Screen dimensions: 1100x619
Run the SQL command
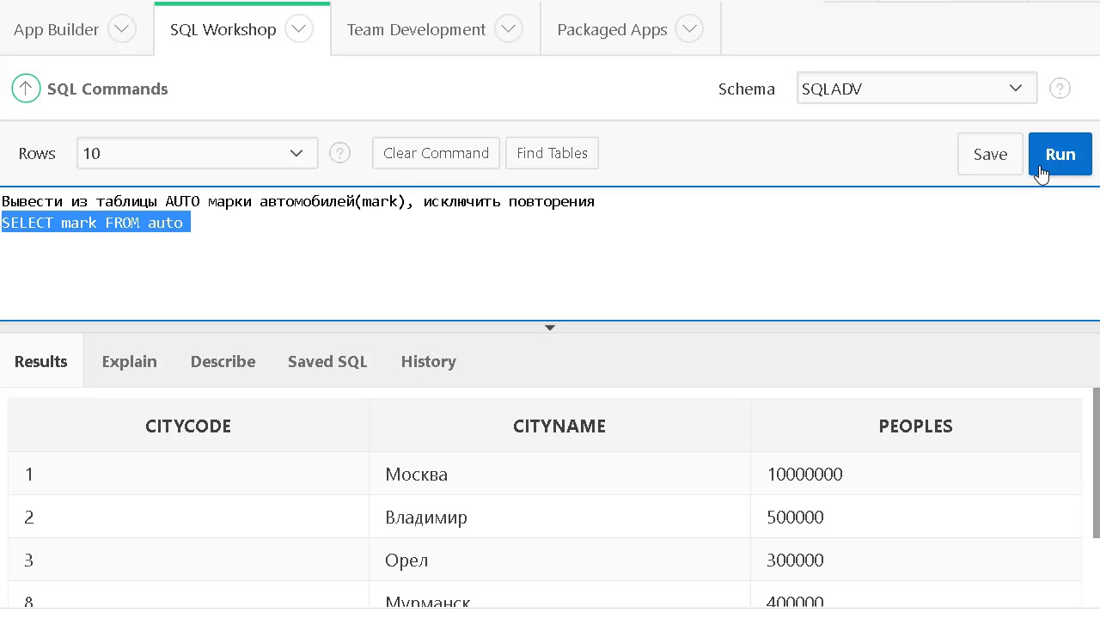click(1060, 154)
